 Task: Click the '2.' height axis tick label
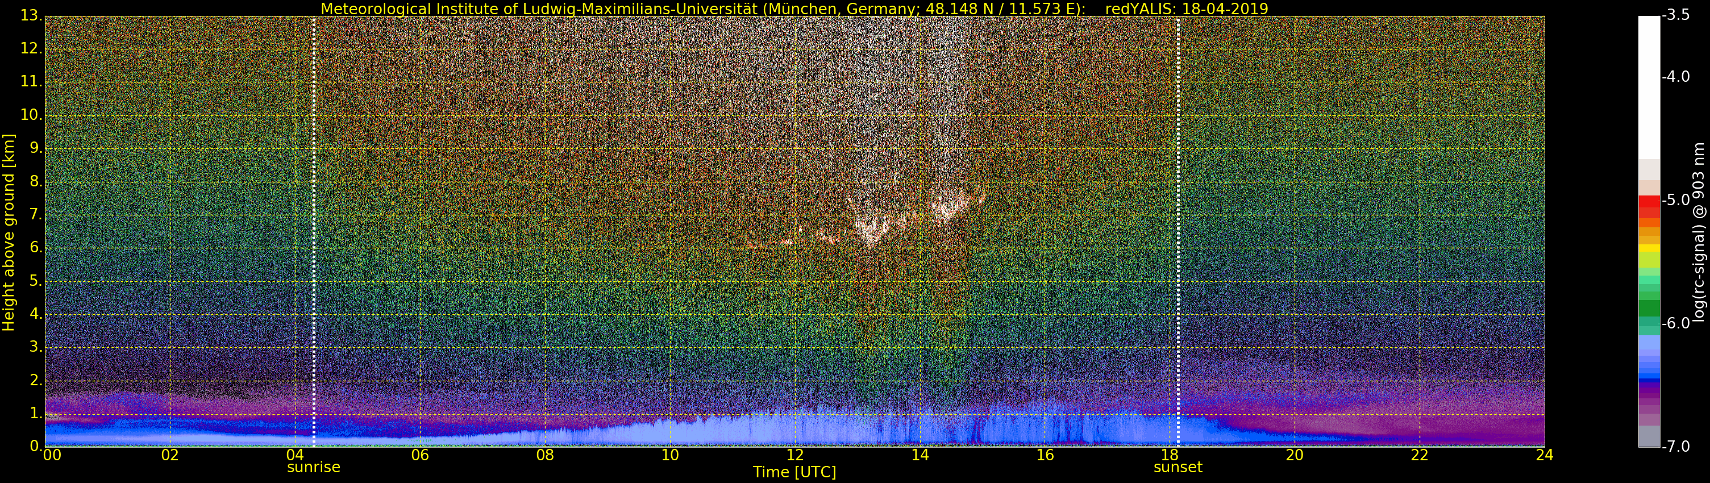click(36, 380)
